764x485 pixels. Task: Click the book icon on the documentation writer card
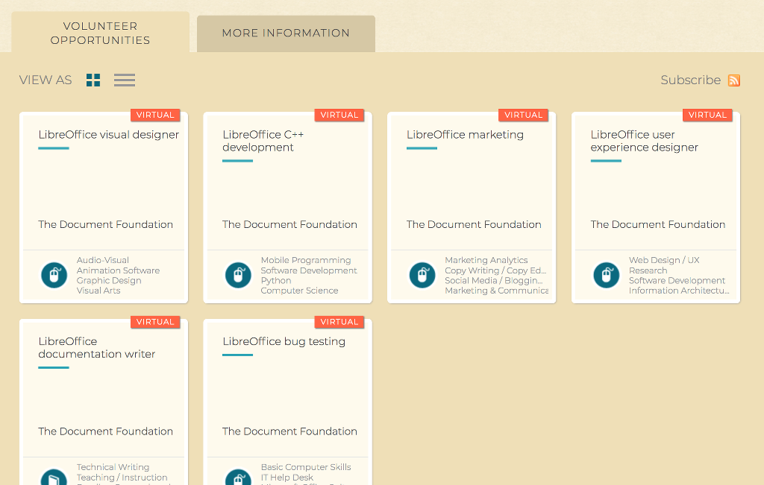tap(54, 478)
